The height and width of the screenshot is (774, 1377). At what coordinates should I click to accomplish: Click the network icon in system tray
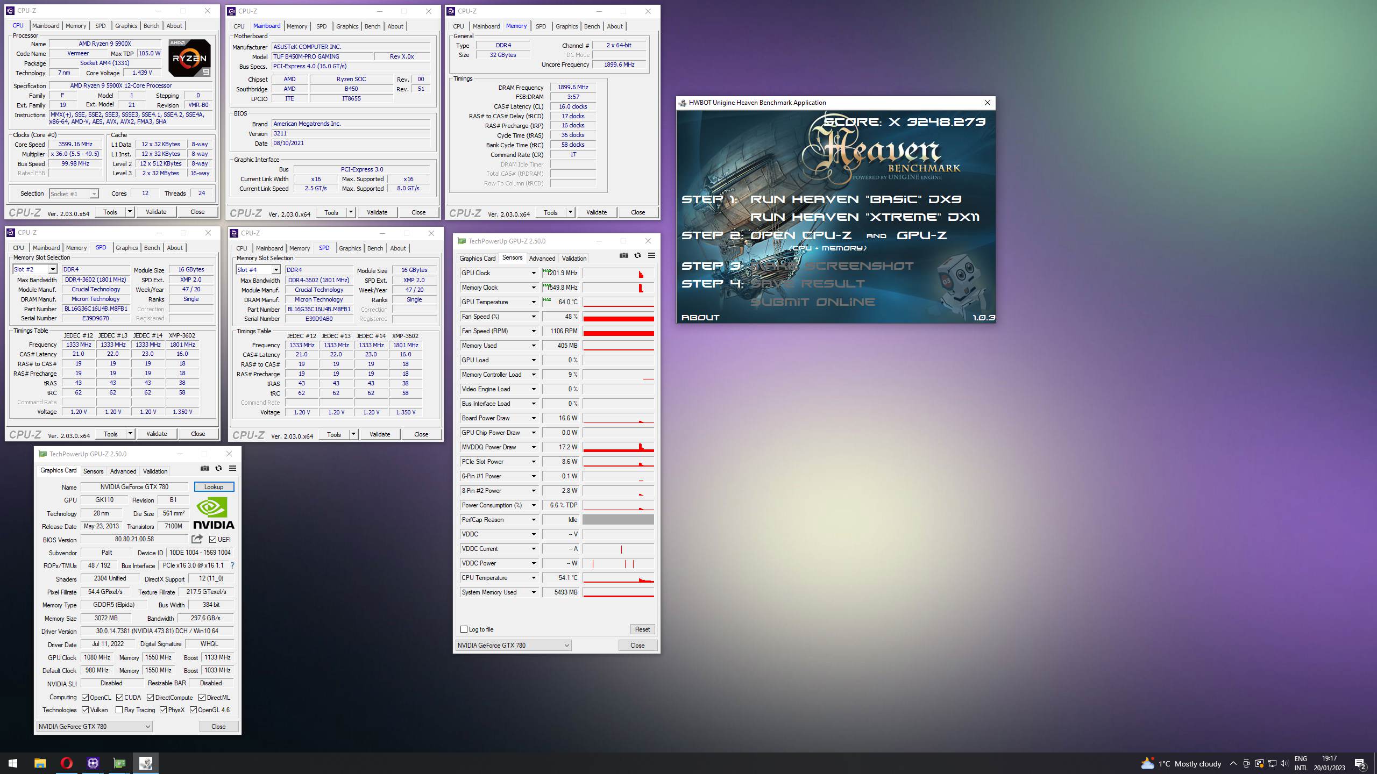click(x=1272, y=763)
